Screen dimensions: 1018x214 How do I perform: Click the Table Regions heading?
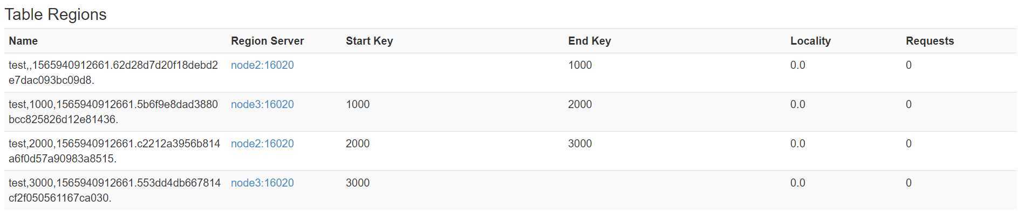56,15
